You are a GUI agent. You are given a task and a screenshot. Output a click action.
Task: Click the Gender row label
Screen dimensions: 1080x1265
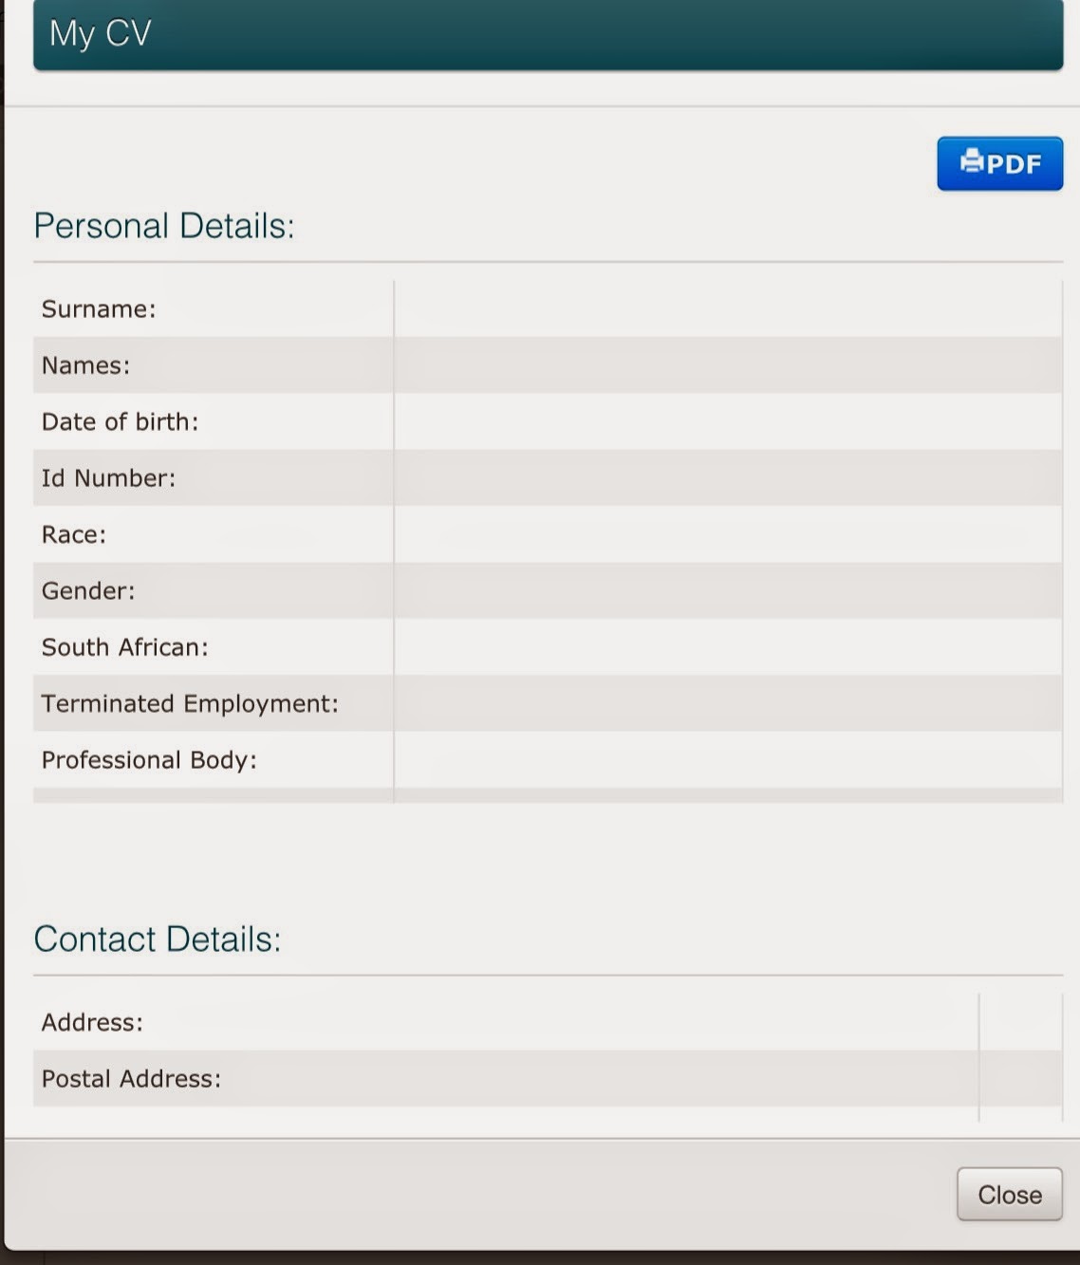(88, 590)
